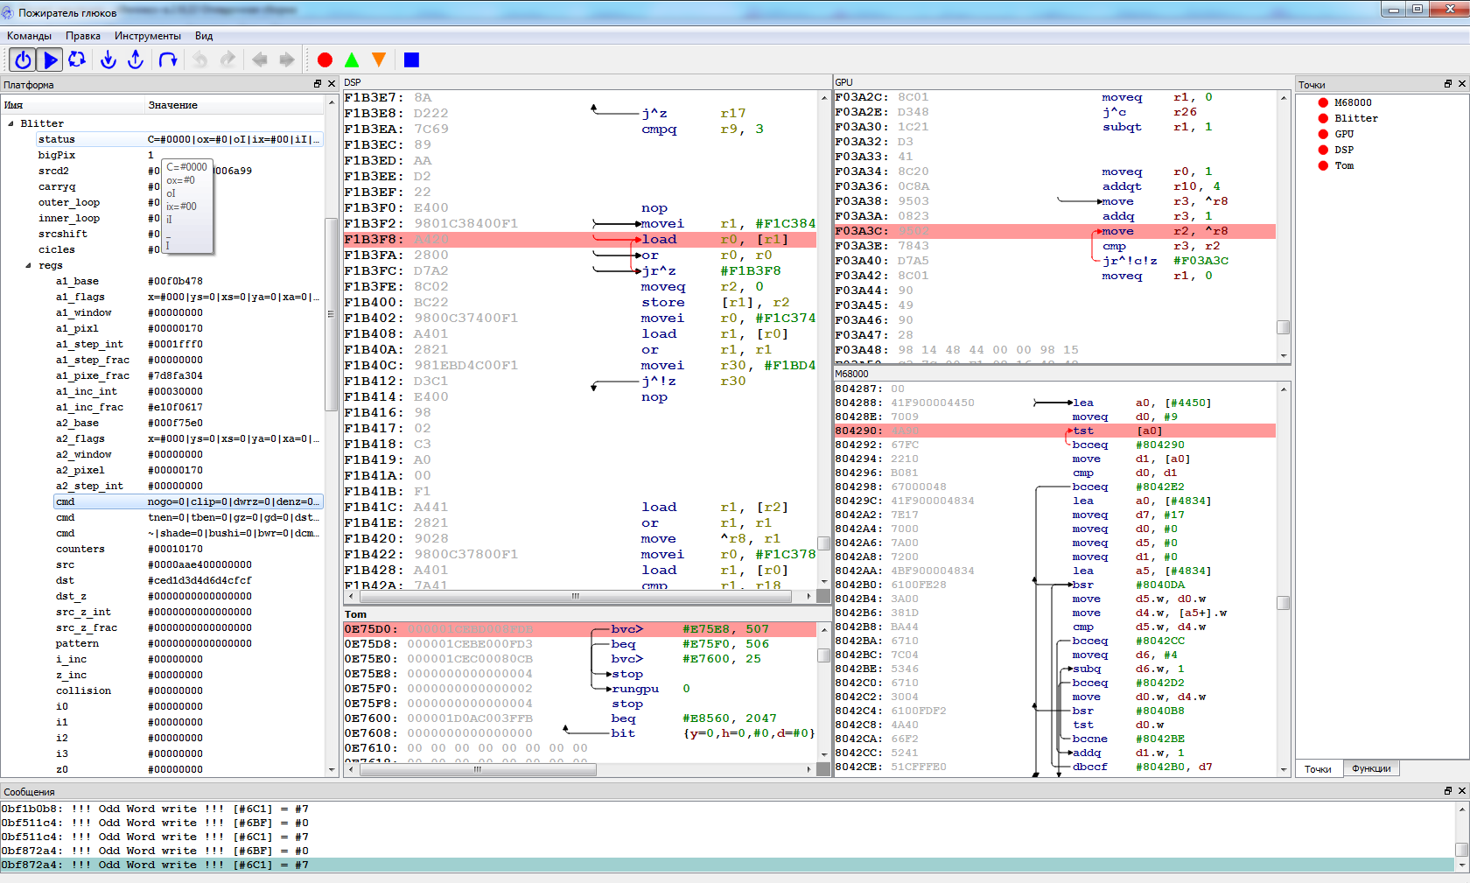Open the Инструменты menu
The width and height of the screenshot is (1470, 883).
tap(147, 36)
